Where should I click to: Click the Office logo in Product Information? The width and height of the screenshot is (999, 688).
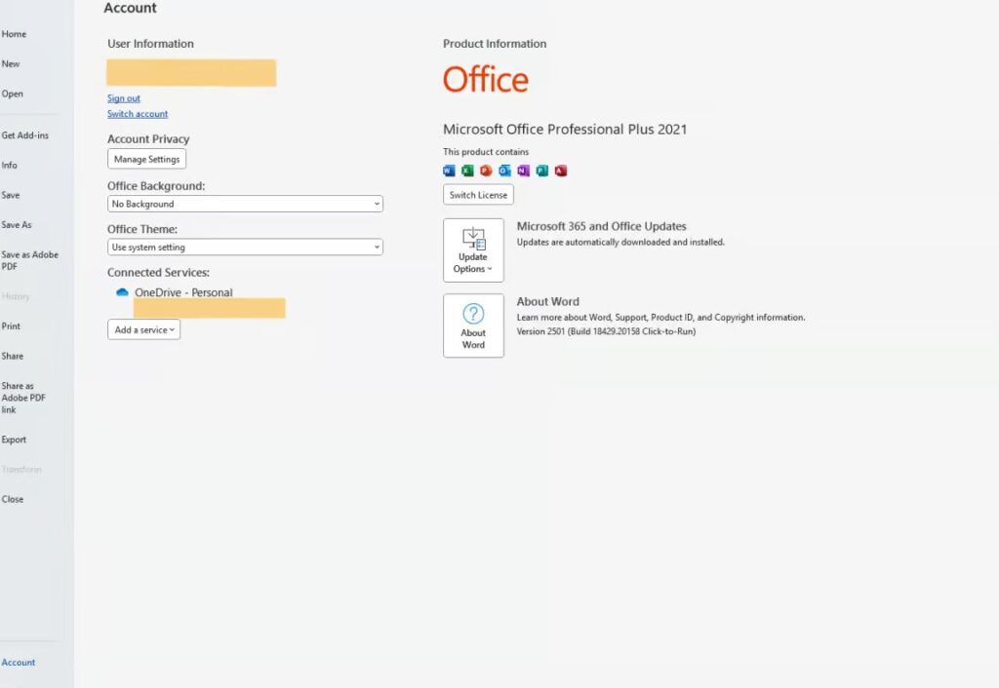pos(486,80)
